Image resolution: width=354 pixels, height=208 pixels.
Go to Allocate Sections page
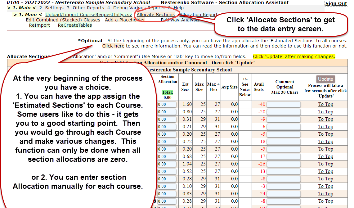[x=155, y=15]
